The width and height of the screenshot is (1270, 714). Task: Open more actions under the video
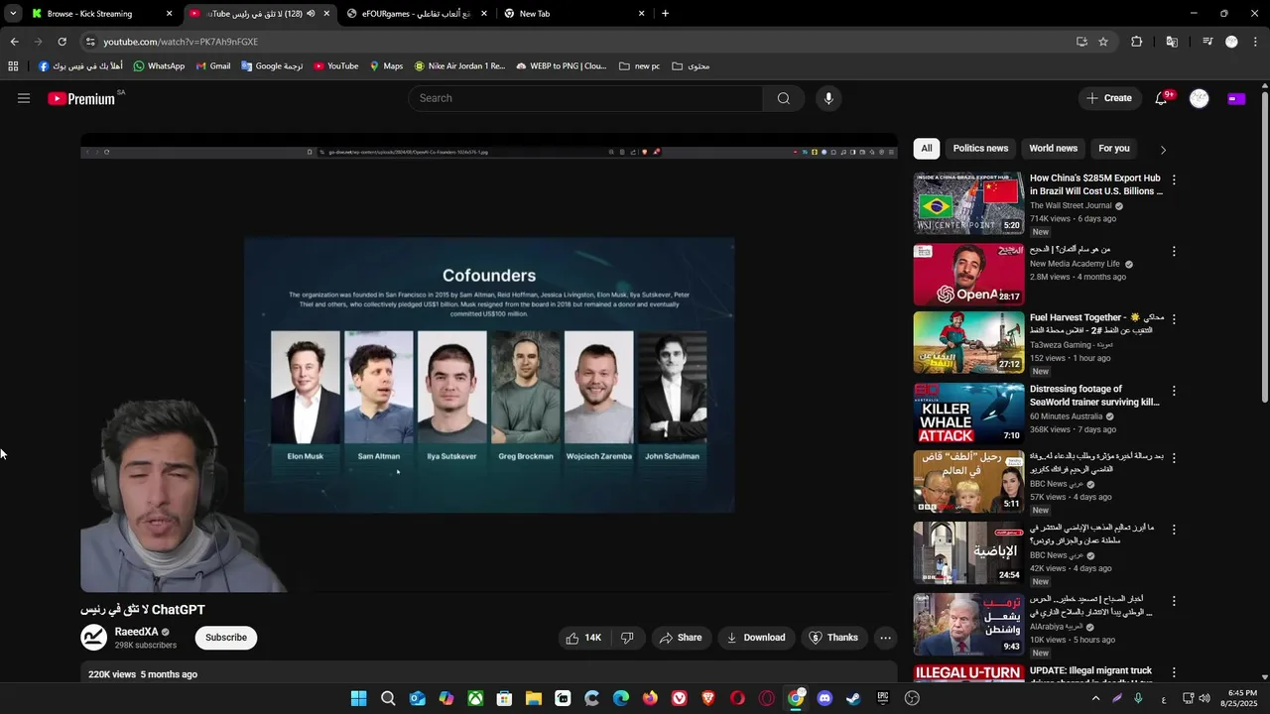(x=886, y=638)
